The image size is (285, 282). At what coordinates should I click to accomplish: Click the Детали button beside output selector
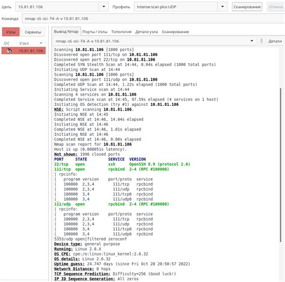point(275,41)
